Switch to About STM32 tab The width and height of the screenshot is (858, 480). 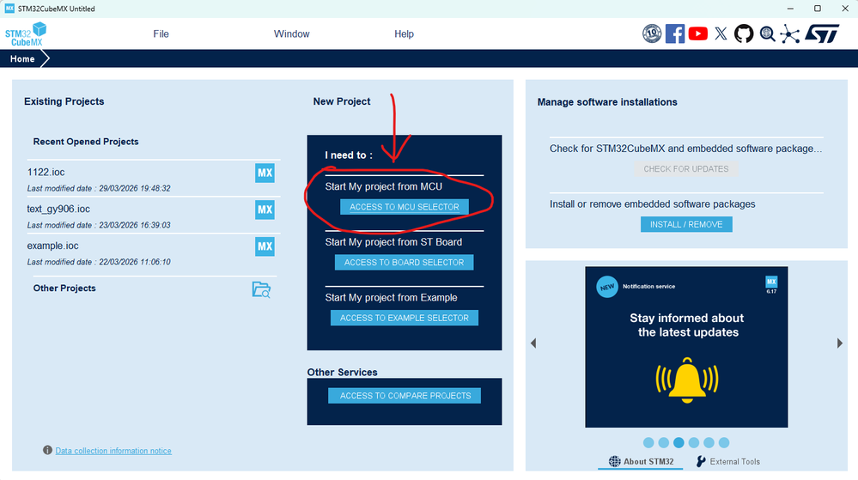click(641, 461)
